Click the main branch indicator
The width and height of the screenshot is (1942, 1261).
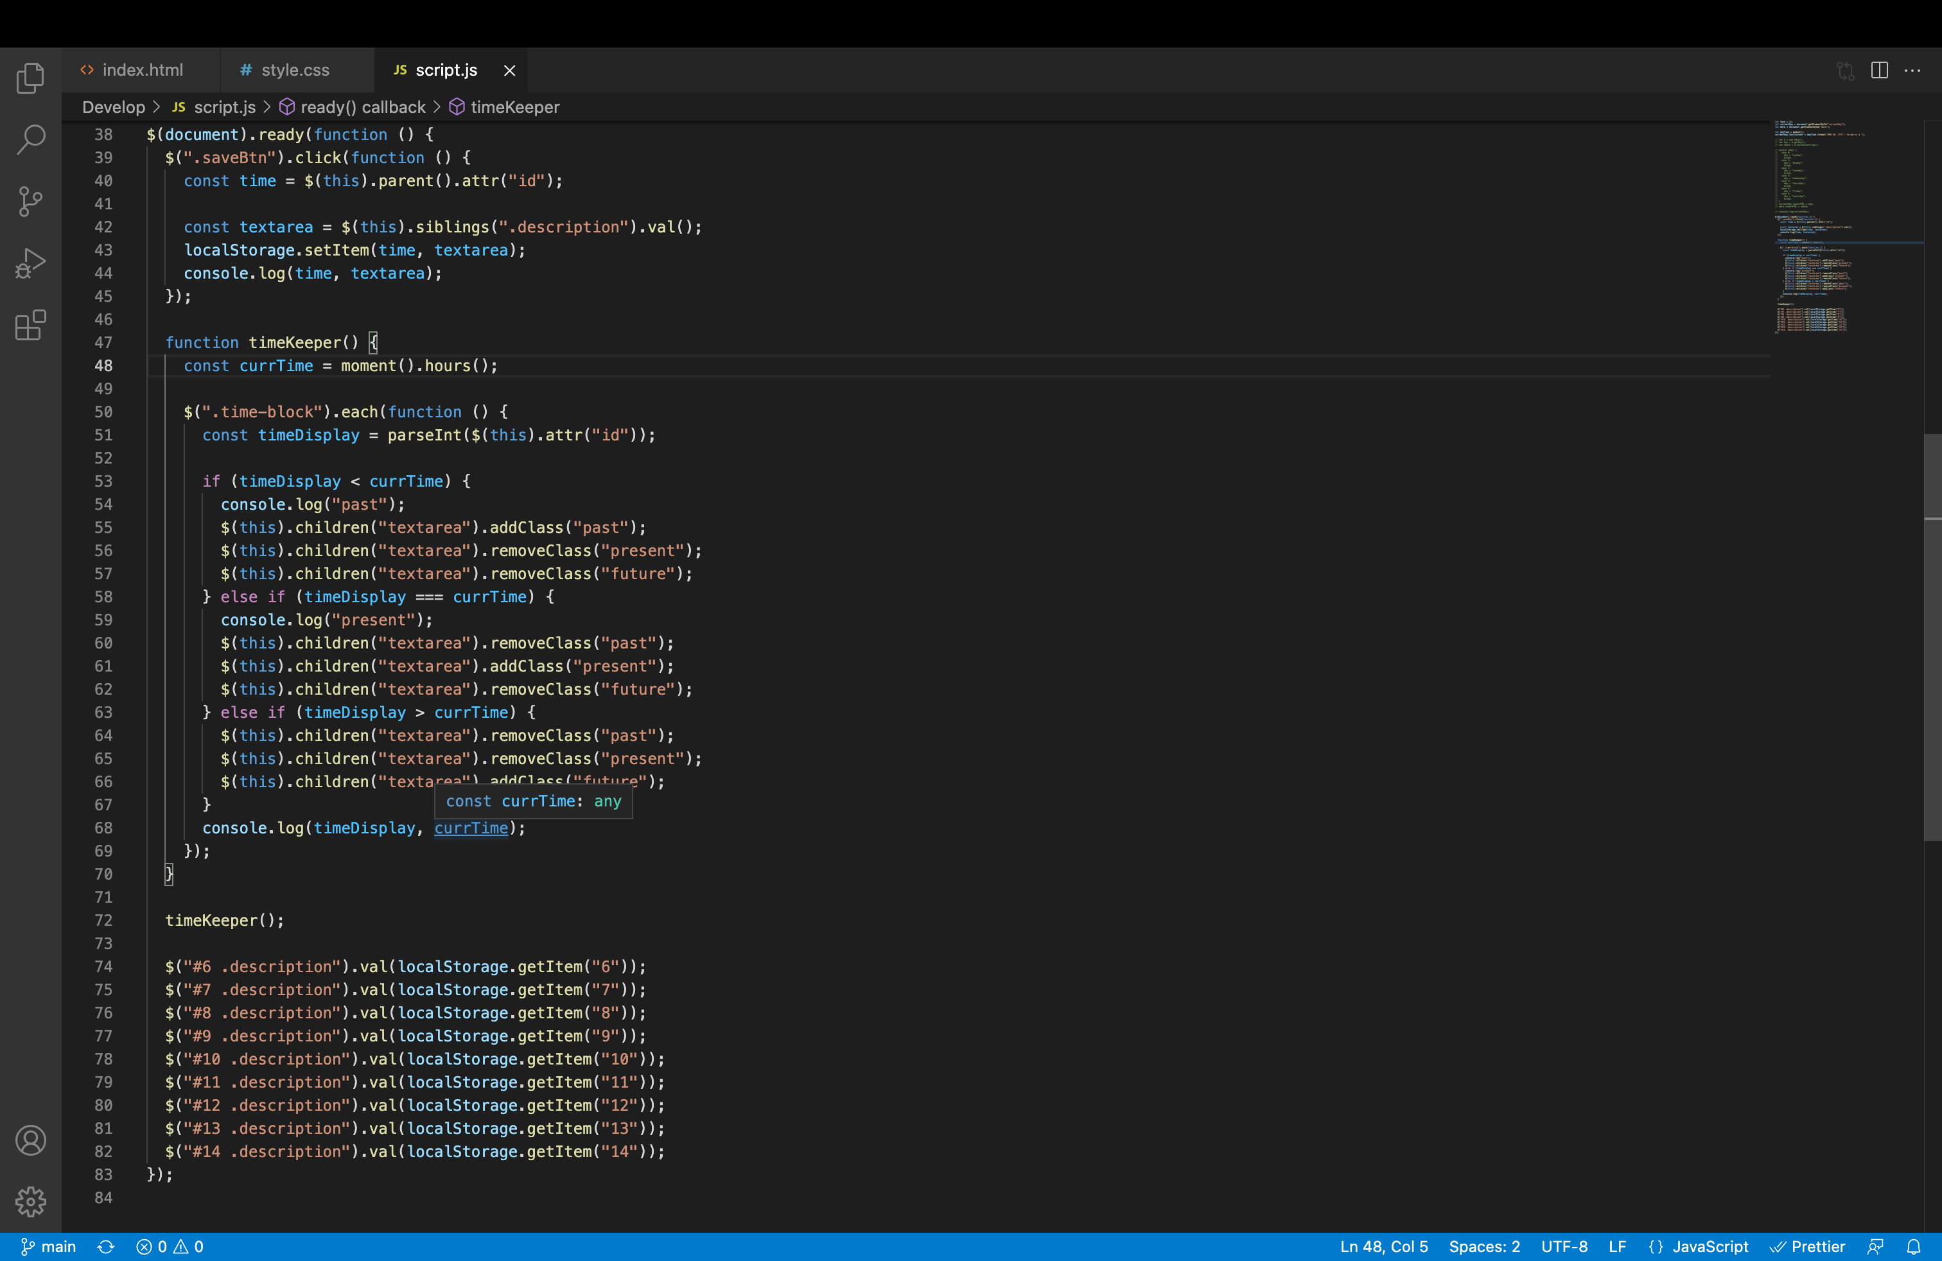coord(48,1246)
